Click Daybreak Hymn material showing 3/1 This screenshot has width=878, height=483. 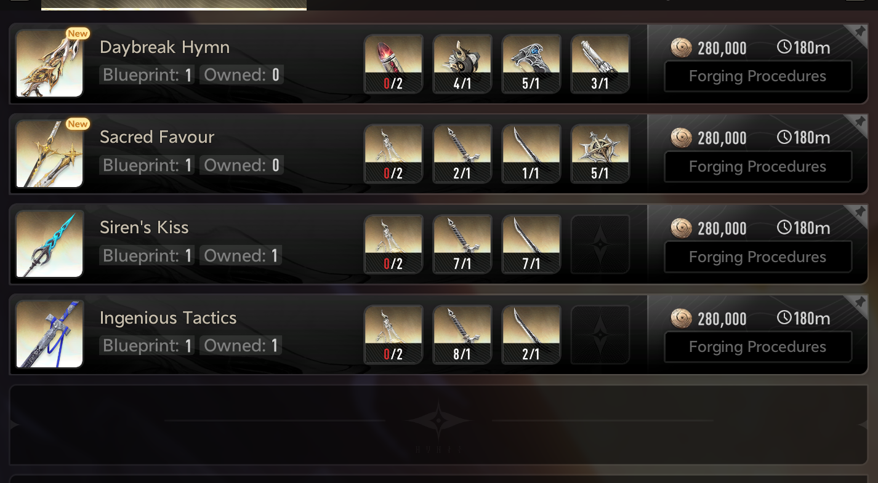[x=600, y=64]
